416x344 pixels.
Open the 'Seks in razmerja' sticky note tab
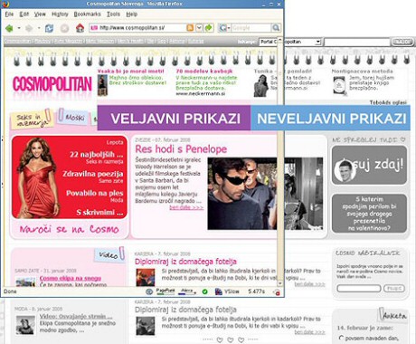click(x=32, y=119)
